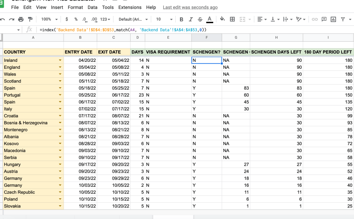Screen dimensions: 354x219
Task: Click the Insert chart icon
Action: [x=333, y=19]
